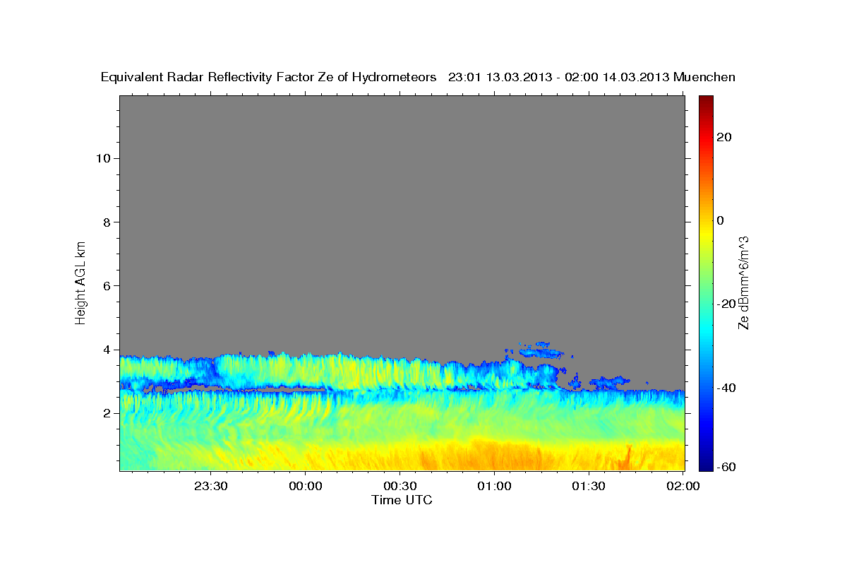Click the 'Height AGL km' axis label
Screen dimensions: 847x565
[81, 282]
